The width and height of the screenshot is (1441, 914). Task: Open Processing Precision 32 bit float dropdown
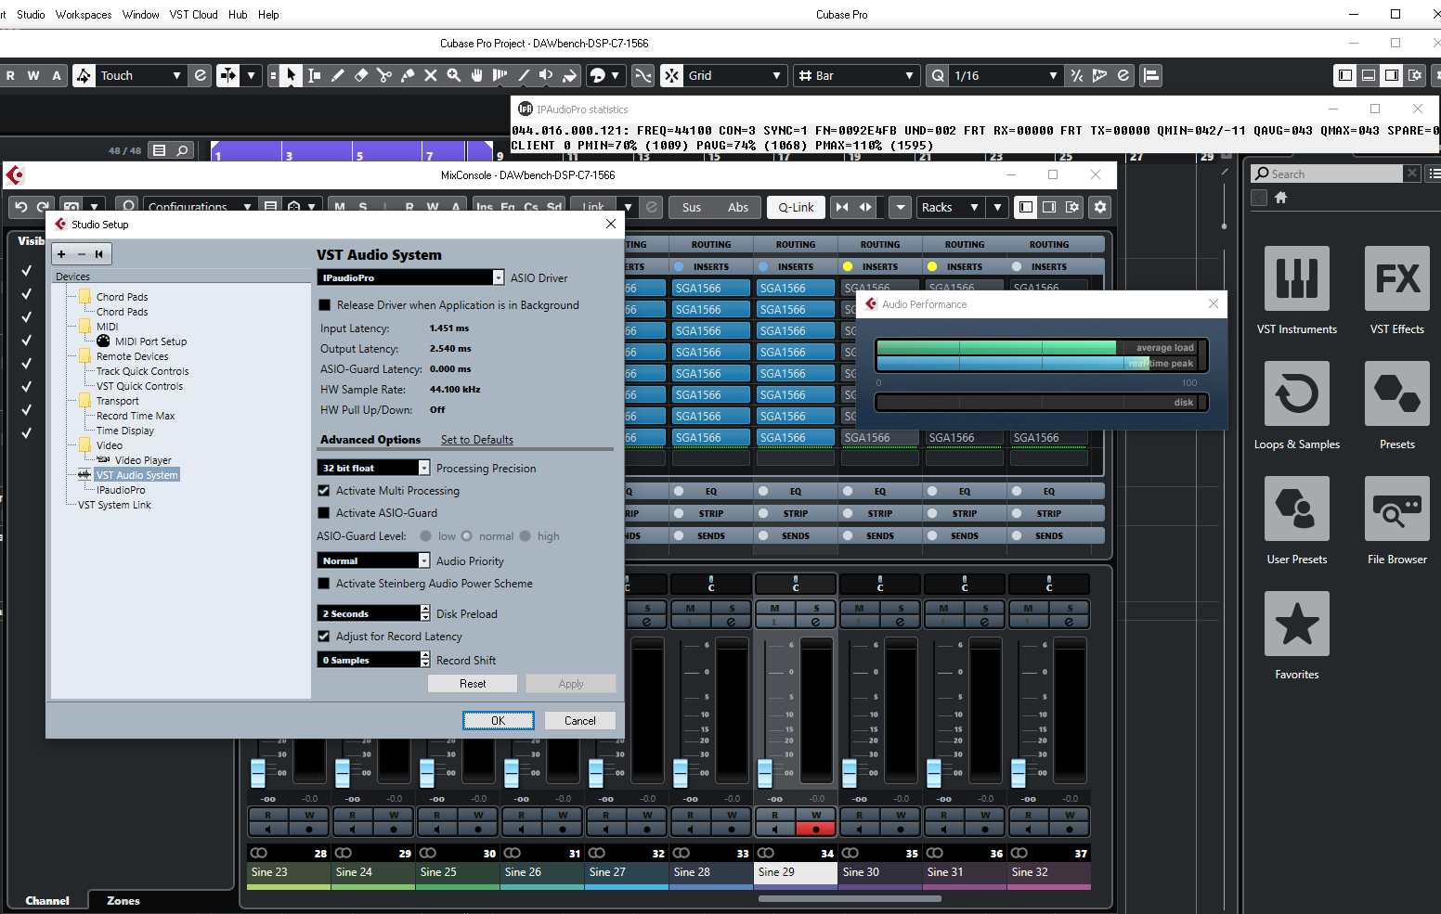pyautogui.click(x=373, y=468)
